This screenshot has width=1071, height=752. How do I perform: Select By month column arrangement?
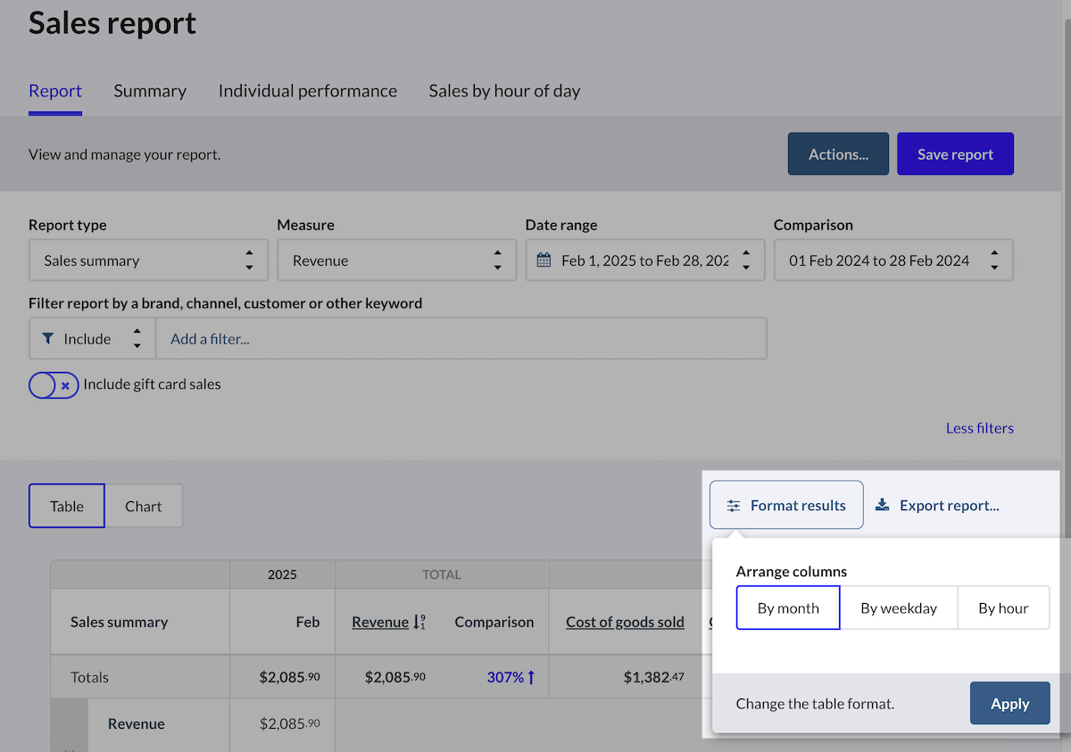click(788, 608)
